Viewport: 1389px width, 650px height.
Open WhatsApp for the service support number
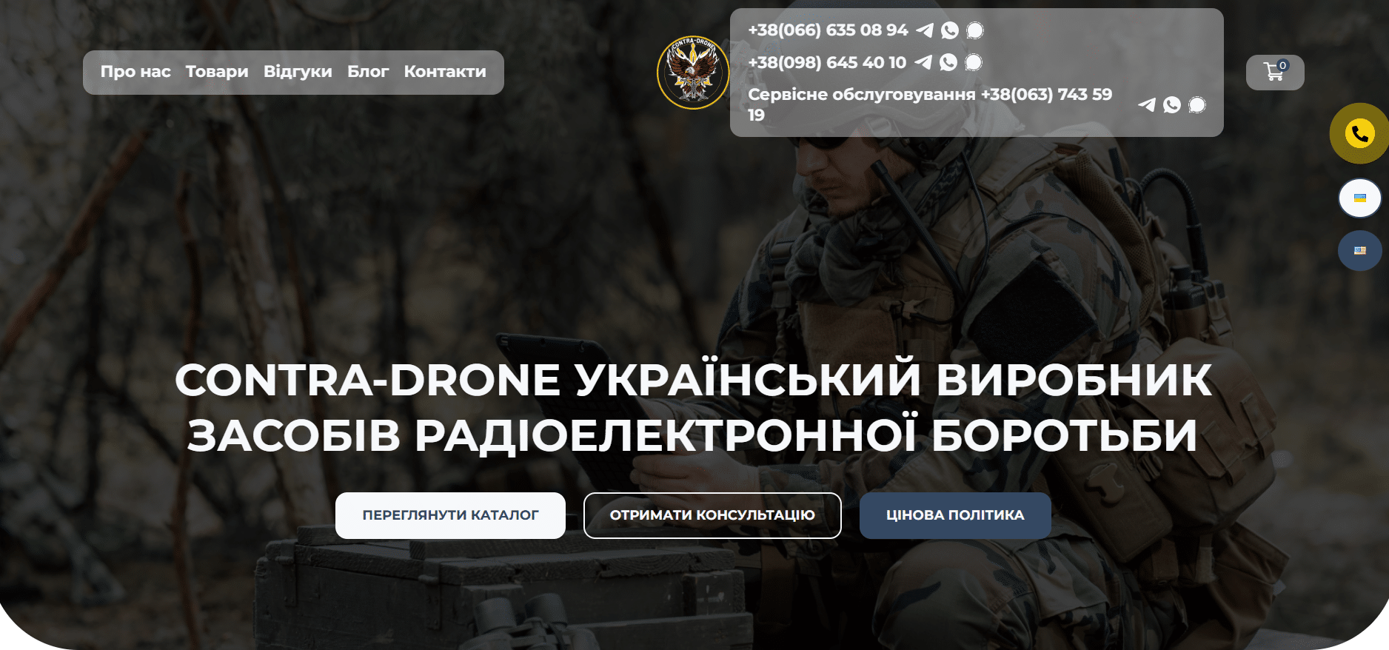1172,105
